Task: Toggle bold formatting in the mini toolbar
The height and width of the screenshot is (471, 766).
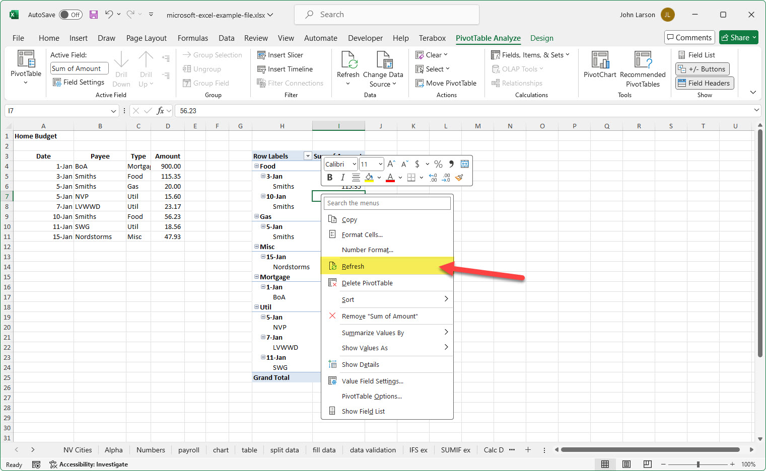Action: click(329, 178)
